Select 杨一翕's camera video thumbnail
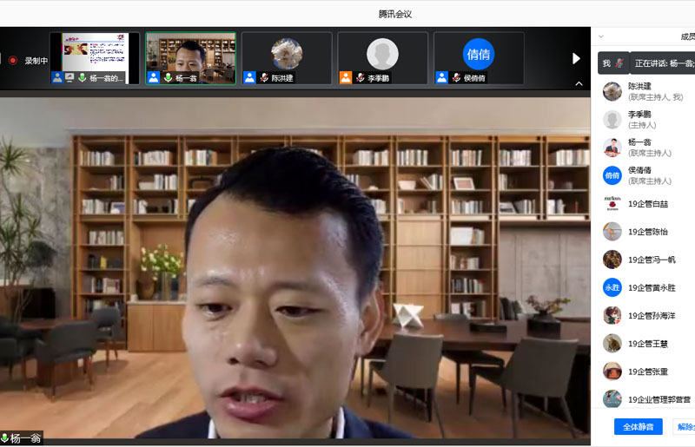Viewport: 695px width, 447px height. pyautogui.click(x=191, y=58)
